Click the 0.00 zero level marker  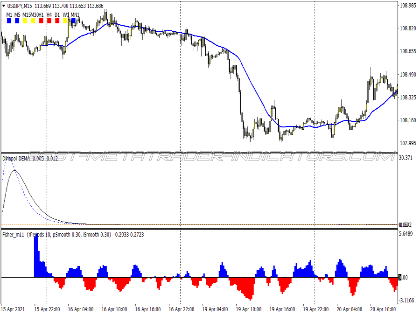pyautogui.click(x=403, y=278)
